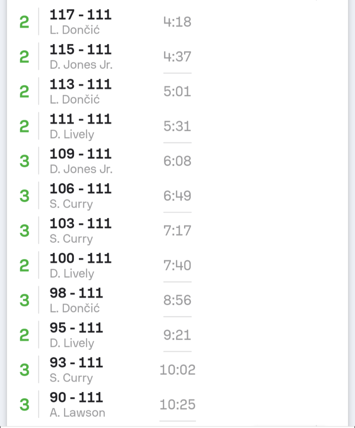The width and height of the screenshot is (355, 428).
Task: Click the green 3 beside 109 - 111
Action: tap(25, 161)
